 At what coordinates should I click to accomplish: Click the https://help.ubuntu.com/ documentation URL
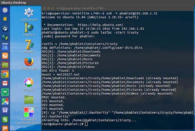pos(100,25)
